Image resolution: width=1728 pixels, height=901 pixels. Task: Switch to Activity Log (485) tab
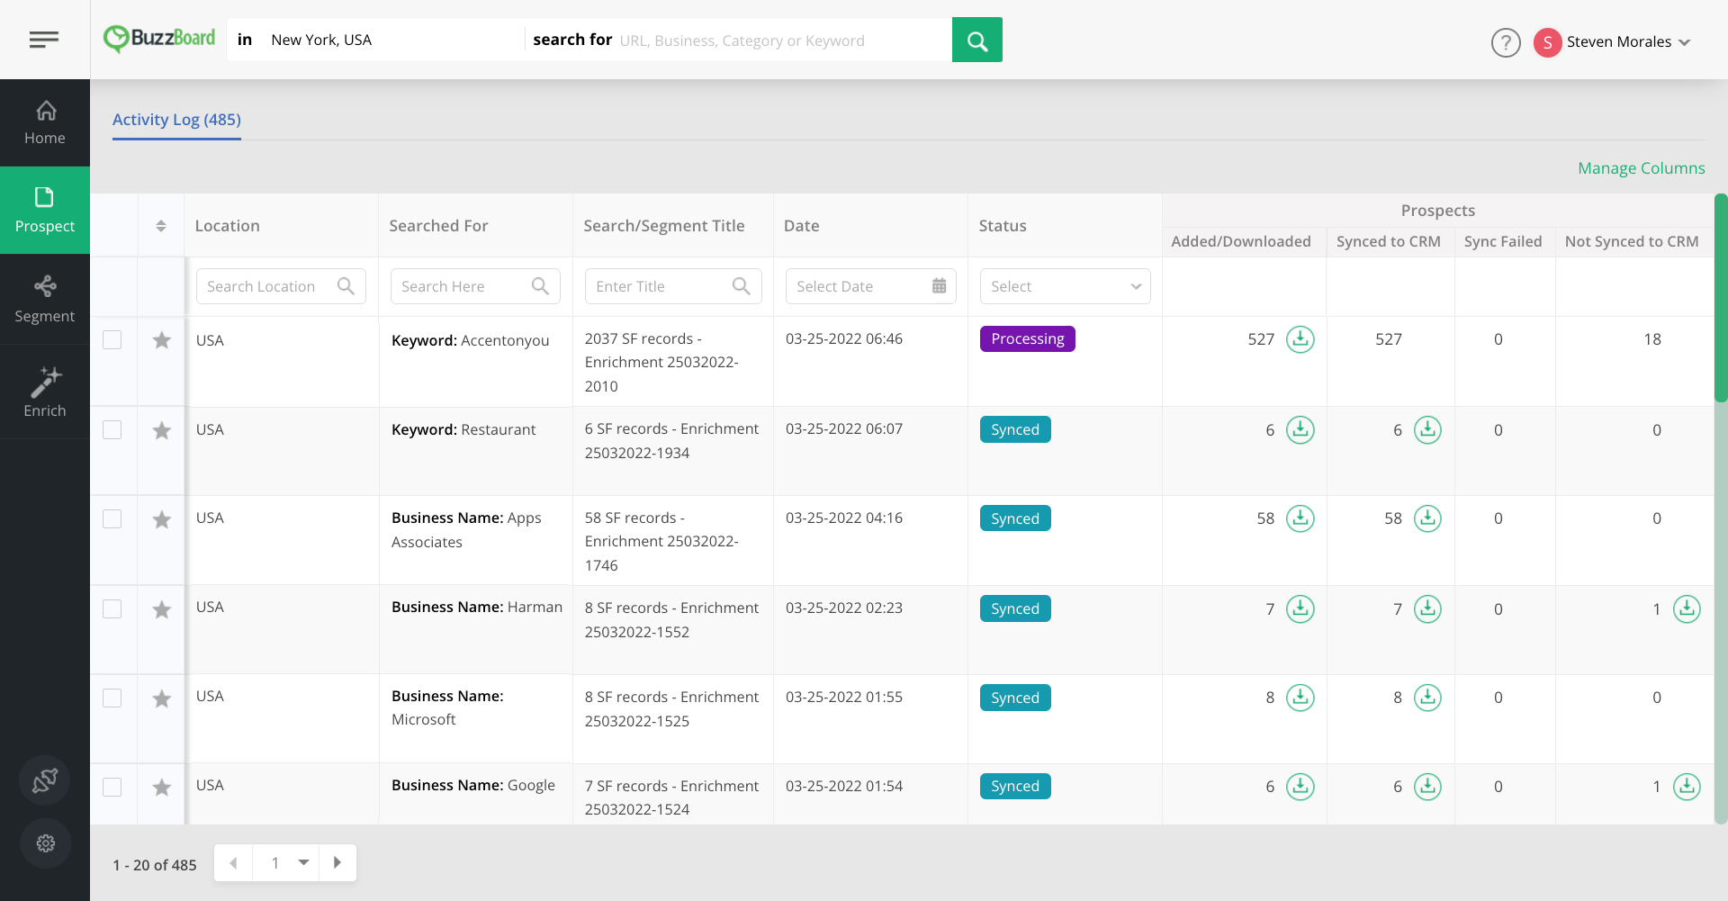(176, 120)
